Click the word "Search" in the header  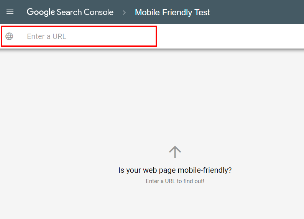click(x=69, y=12)
